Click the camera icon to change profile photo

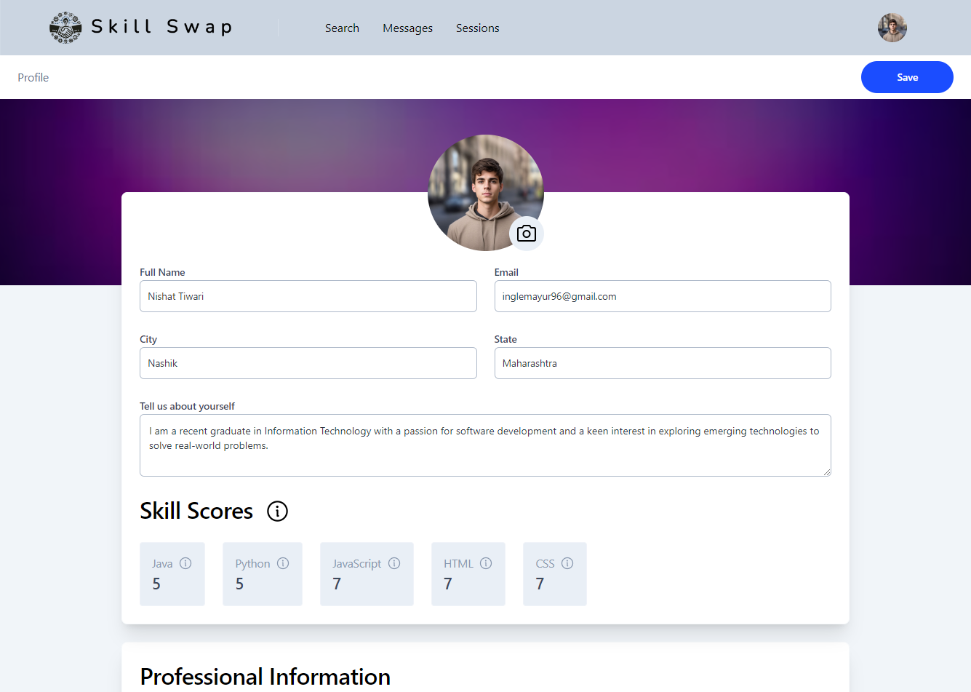(x=526, y=233)
